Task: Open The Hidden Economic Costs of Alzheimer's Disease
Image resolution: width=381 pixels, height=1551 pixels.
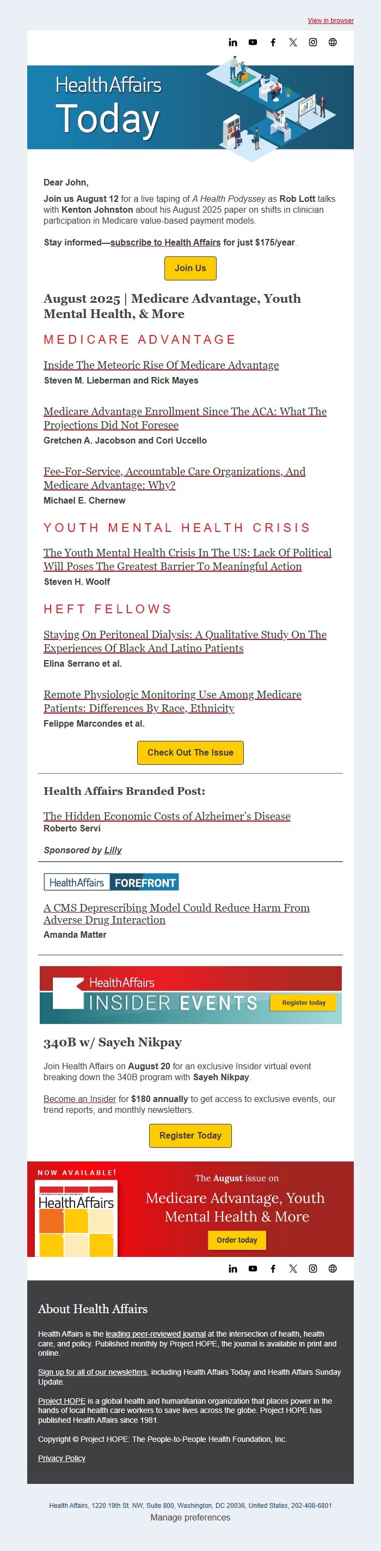Action: coord(167,816)
